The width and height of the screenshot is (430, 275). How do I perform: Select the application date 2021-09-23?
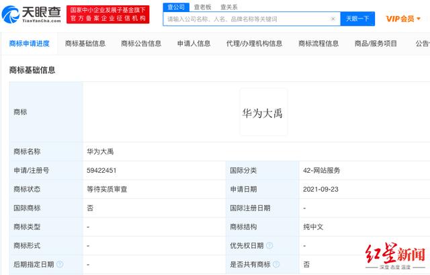[320, 190]
